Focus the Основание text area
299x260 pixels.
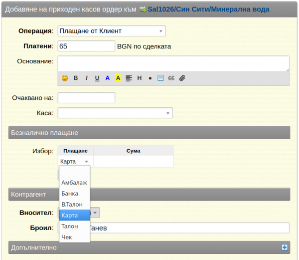[x=173, y=63]
